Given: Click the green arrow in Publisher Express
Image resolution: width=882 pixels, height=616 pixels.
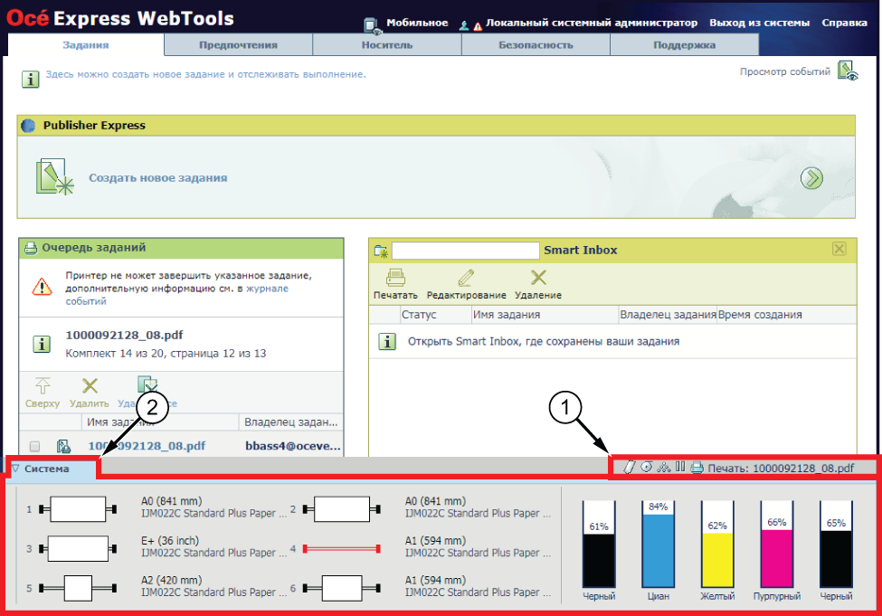Looking at the screenshot, I should pyautogui.click(x=811, y=178).
